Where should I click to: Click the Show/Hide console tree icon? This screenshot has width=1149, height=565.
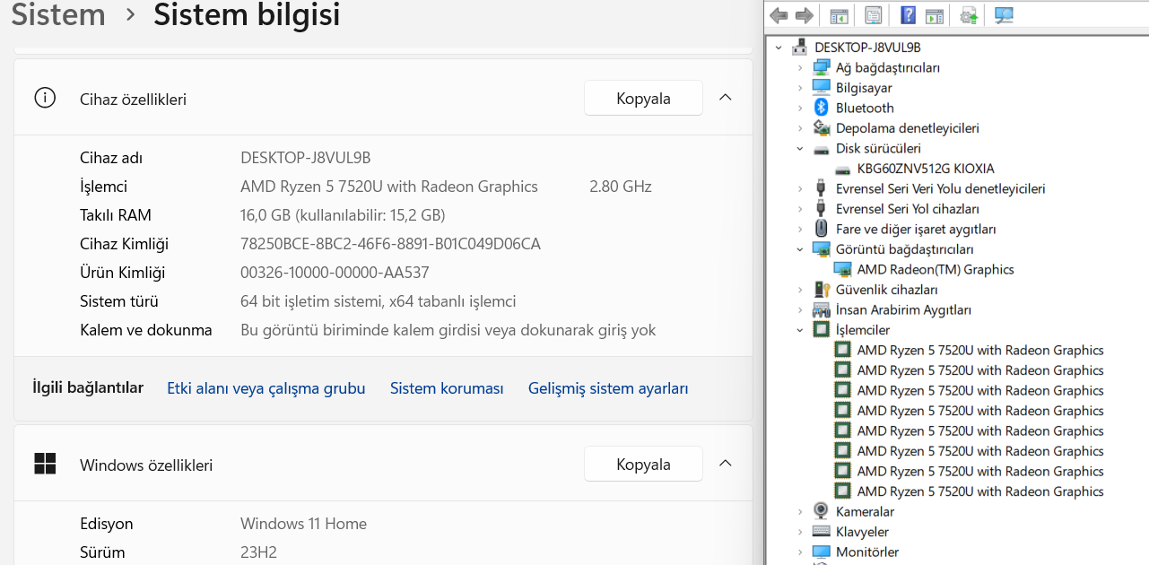pos(839,15)
